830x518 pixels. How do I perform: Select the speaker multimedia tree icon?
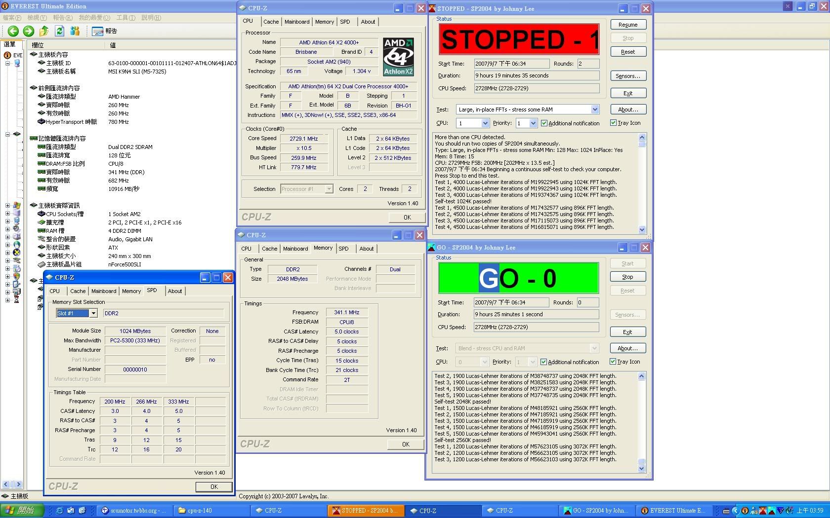pyautogui.click(x=17, y=229)
